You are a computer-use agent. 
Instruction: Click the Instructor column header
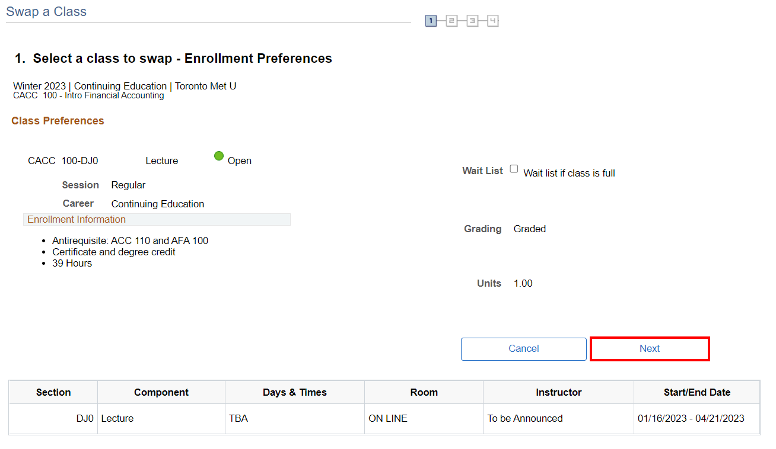[558, 392]
